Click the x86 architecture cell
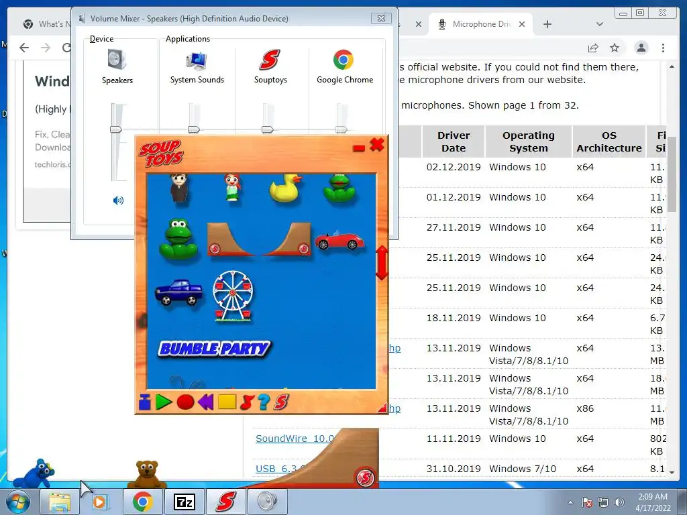687x515 pixels. (585, 408)
